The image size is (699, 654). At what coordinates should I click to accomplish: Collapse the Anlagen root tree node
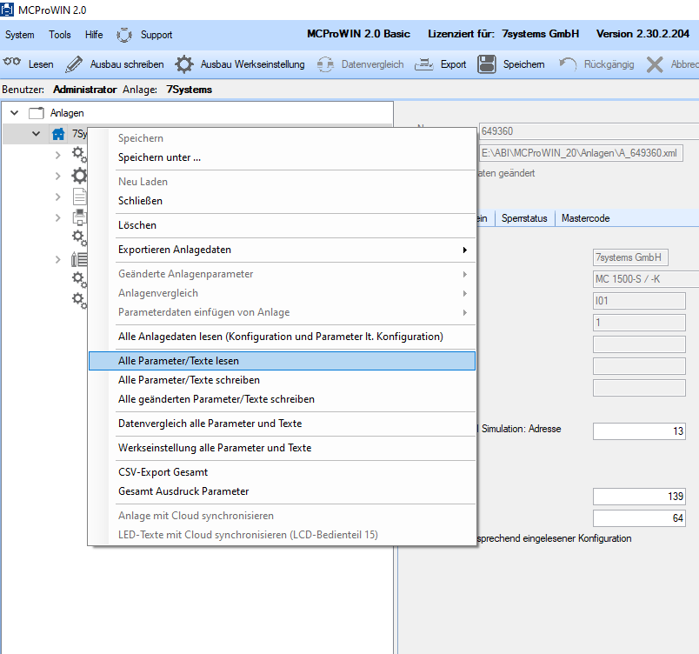point(14,113)
